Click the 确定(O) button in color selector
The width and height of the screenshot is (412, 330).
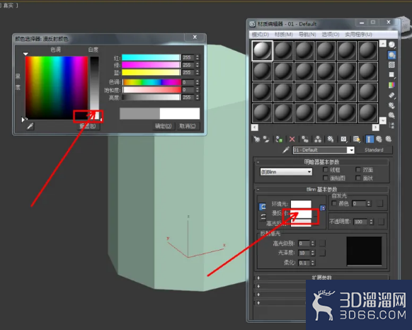(163, 126)
